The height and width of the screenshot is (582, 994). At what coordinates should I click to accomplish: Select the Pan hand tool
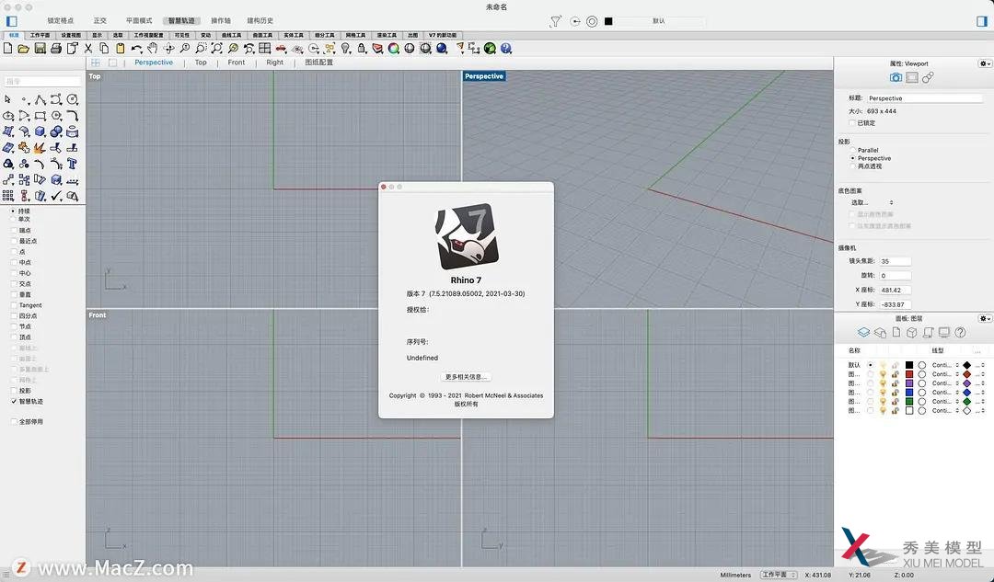click(x=152, y=48)
